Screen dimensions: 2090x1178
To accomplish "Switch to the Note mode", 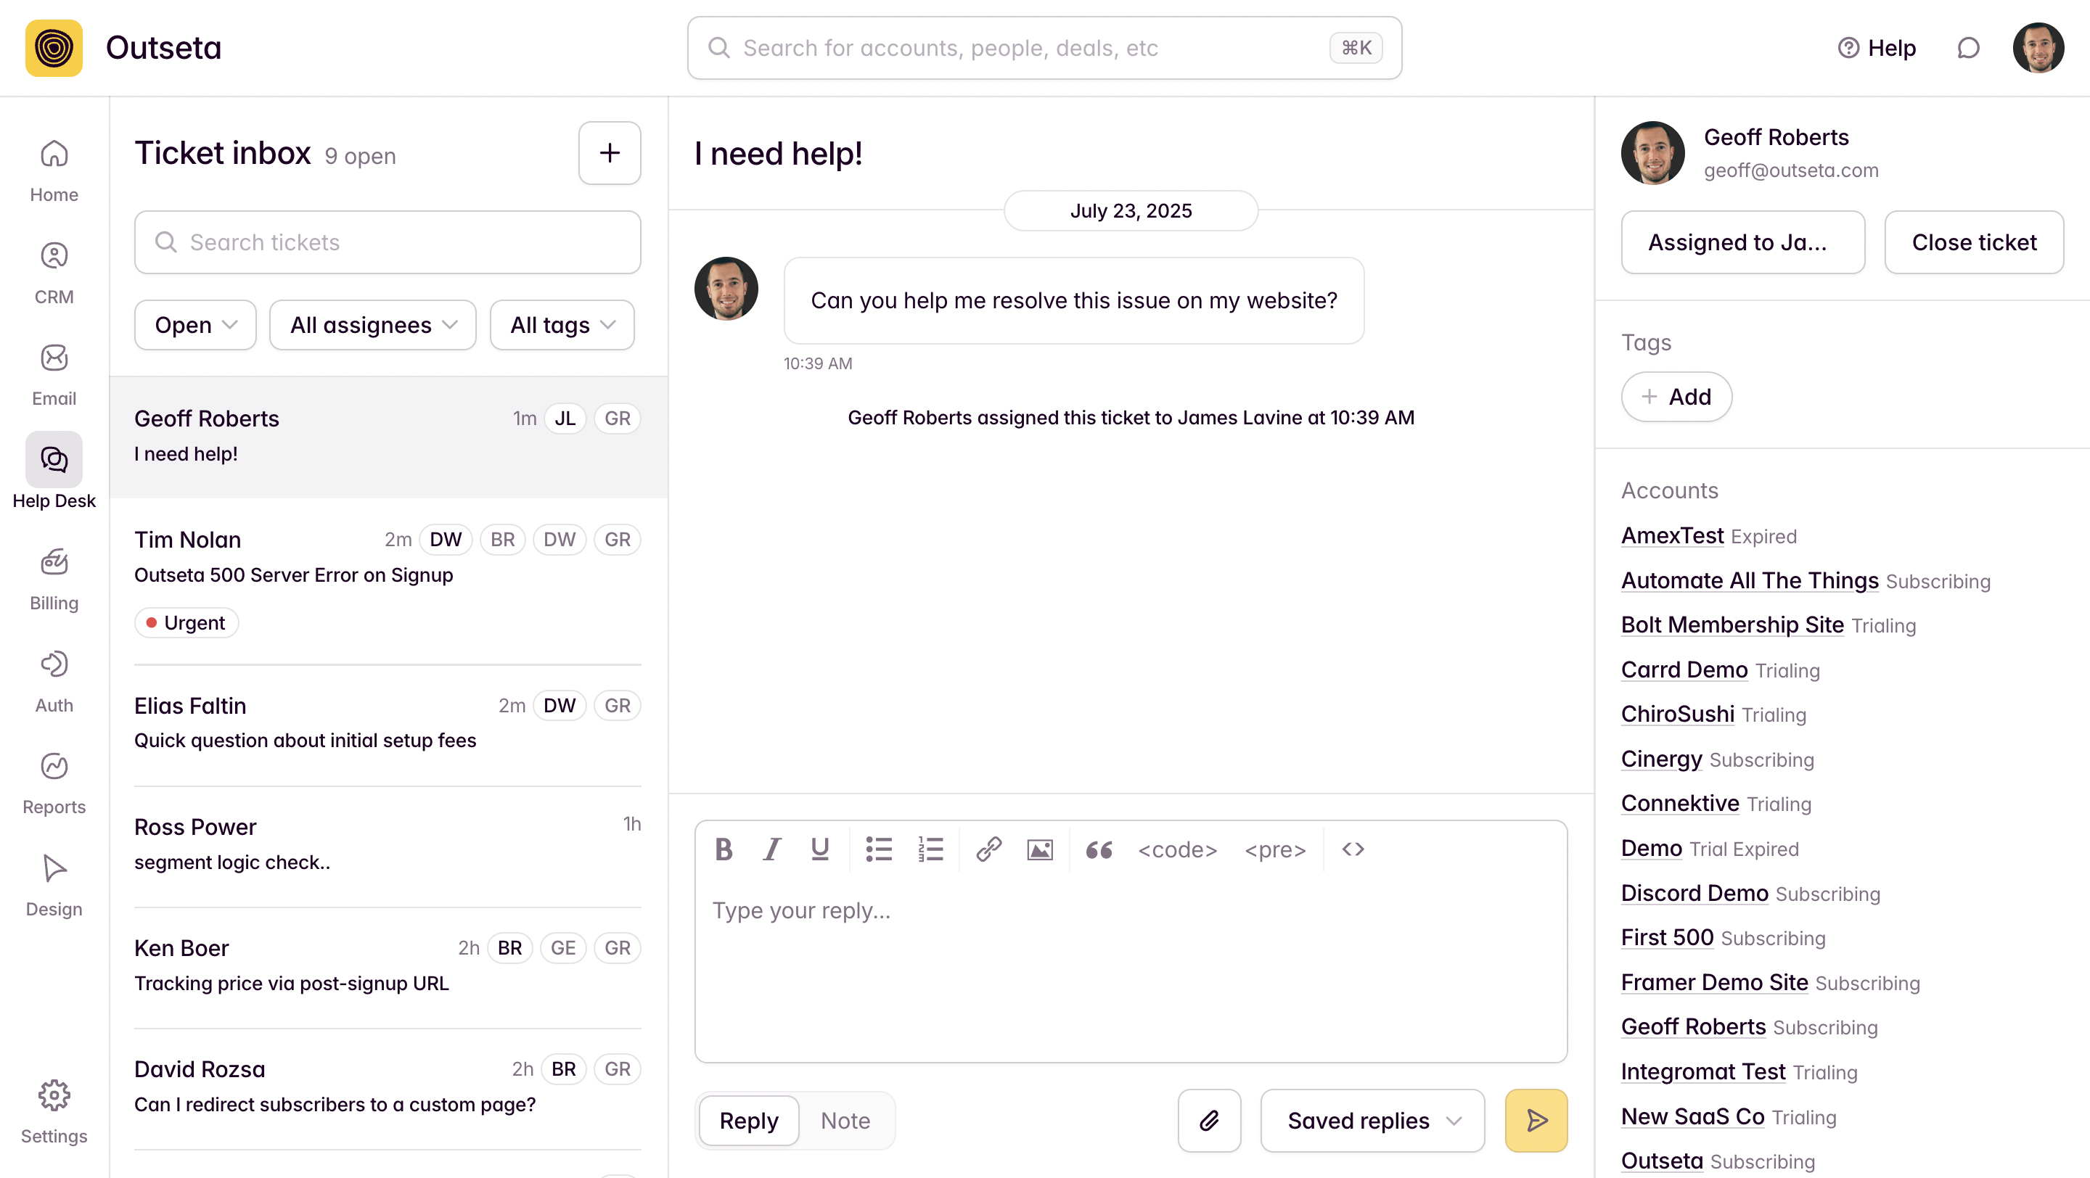I will (x=845, y=1120).
